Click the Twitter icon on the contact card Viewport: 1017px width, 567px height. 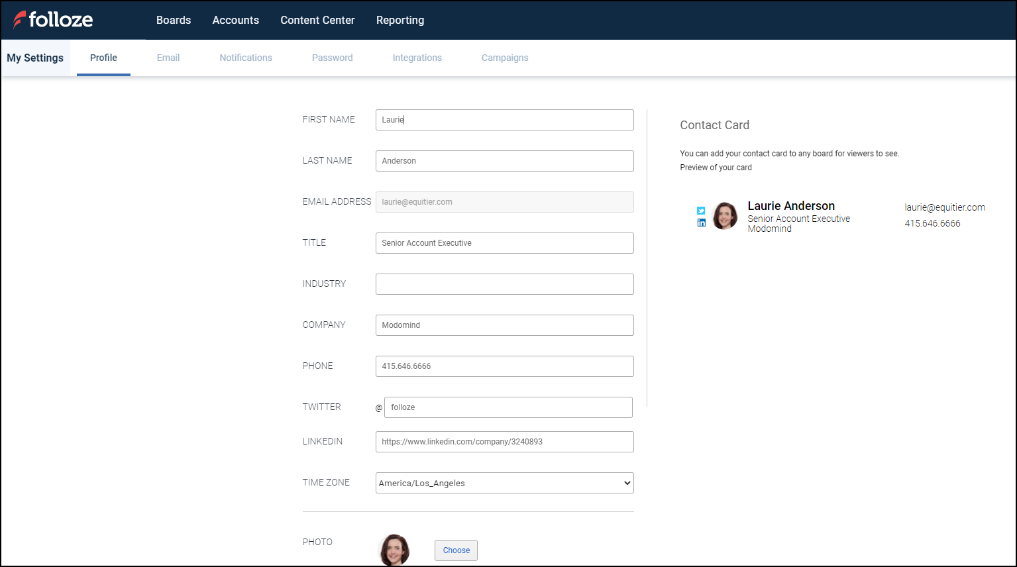(701, 210)
